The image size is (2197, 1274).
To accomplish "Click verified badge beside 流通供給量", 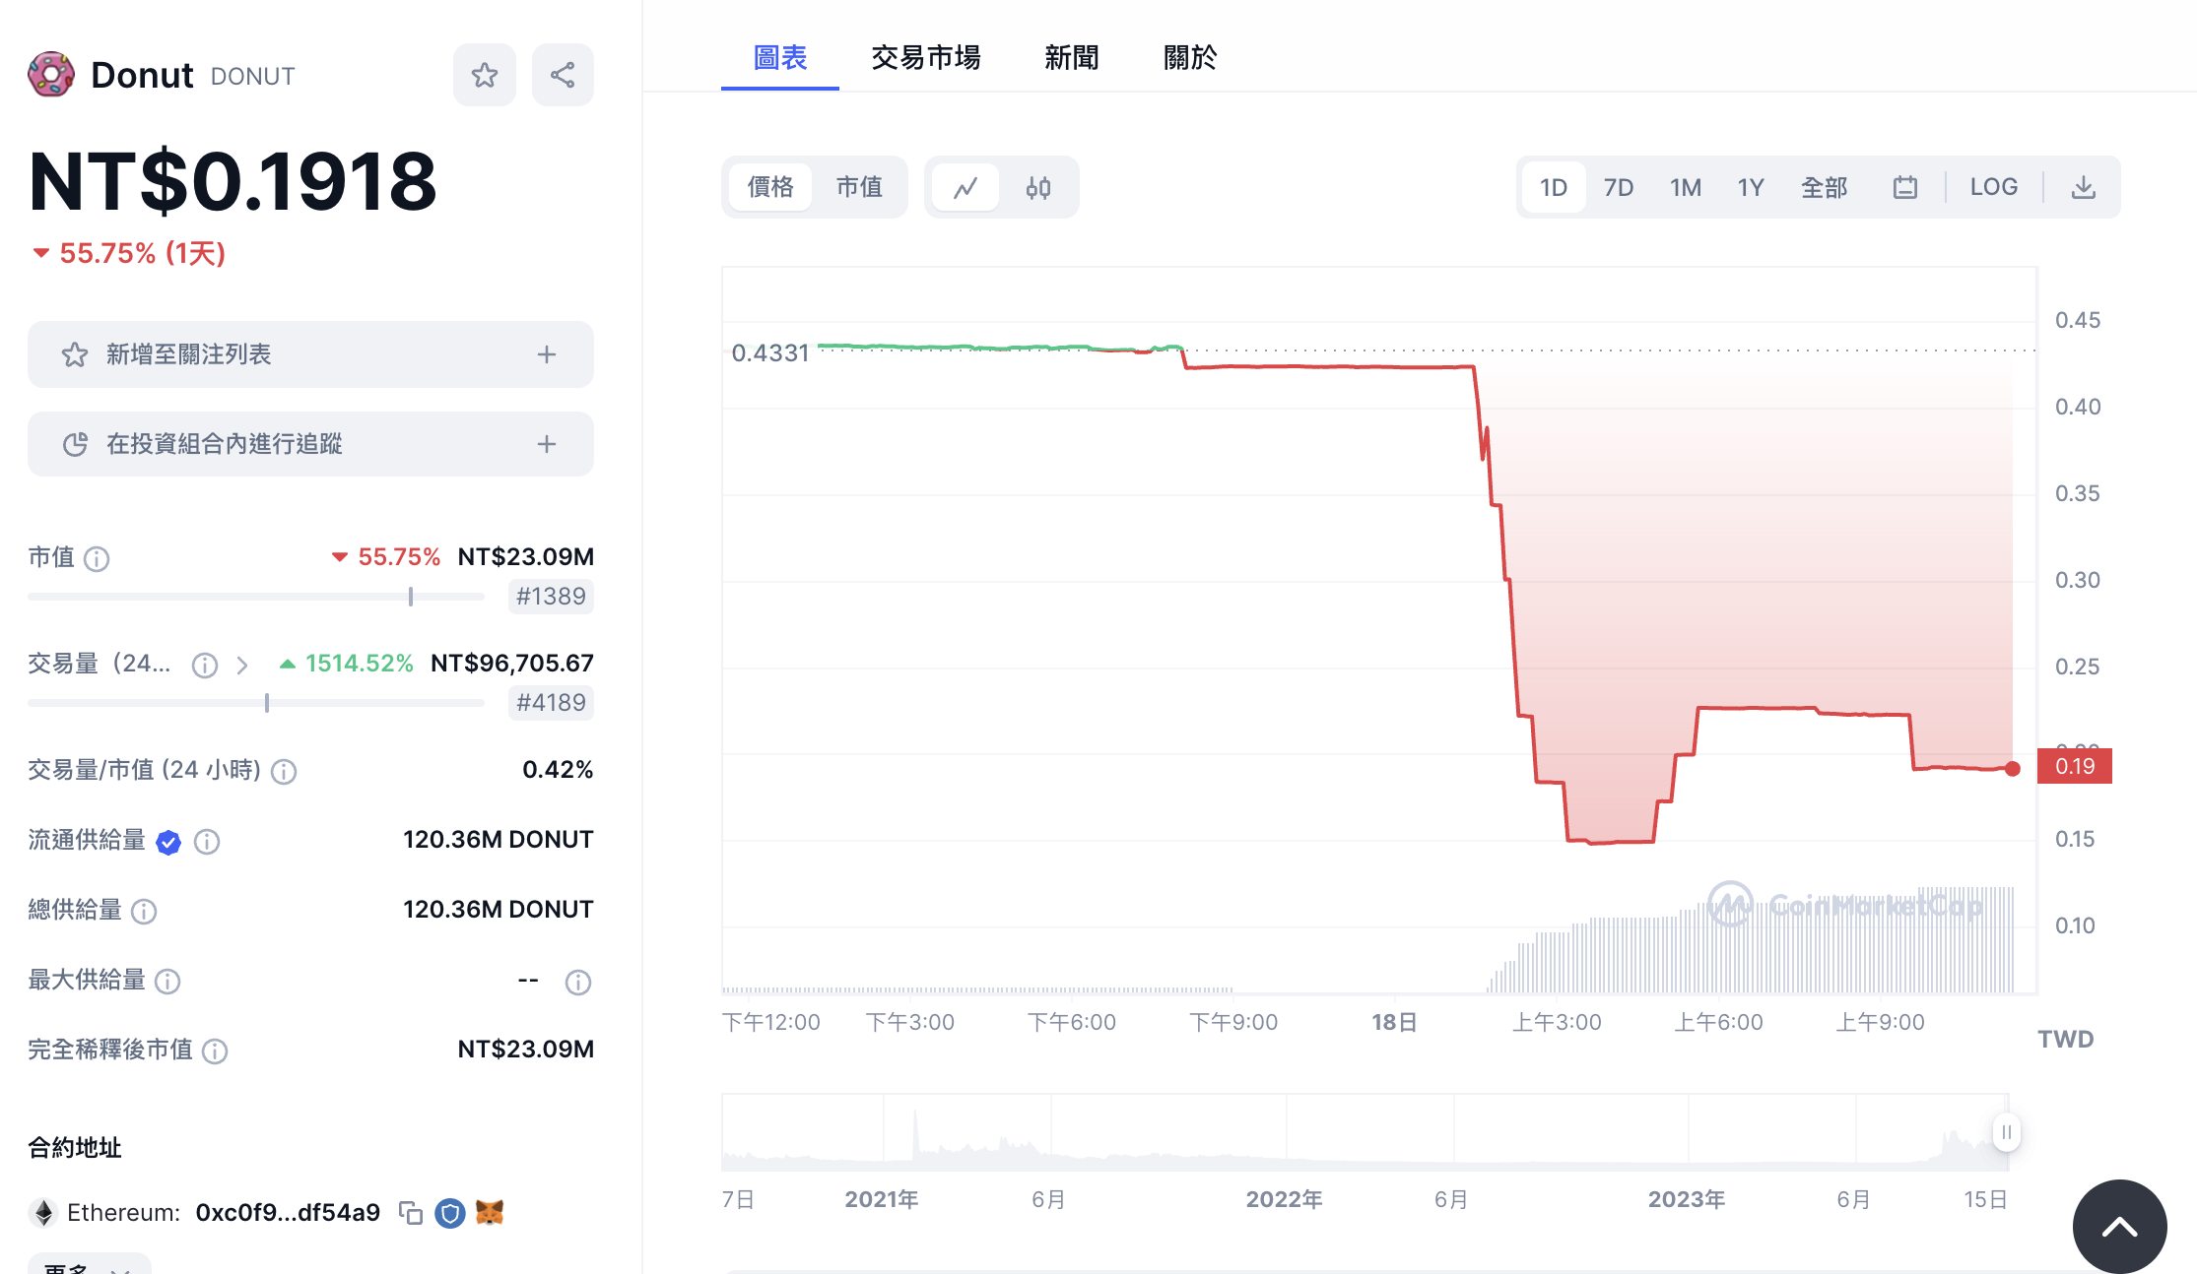I will (168, 842).
